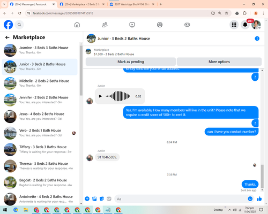
Task: Click the $1,300 - 3 Beds 2 Baths listing link
Action: 114,54
